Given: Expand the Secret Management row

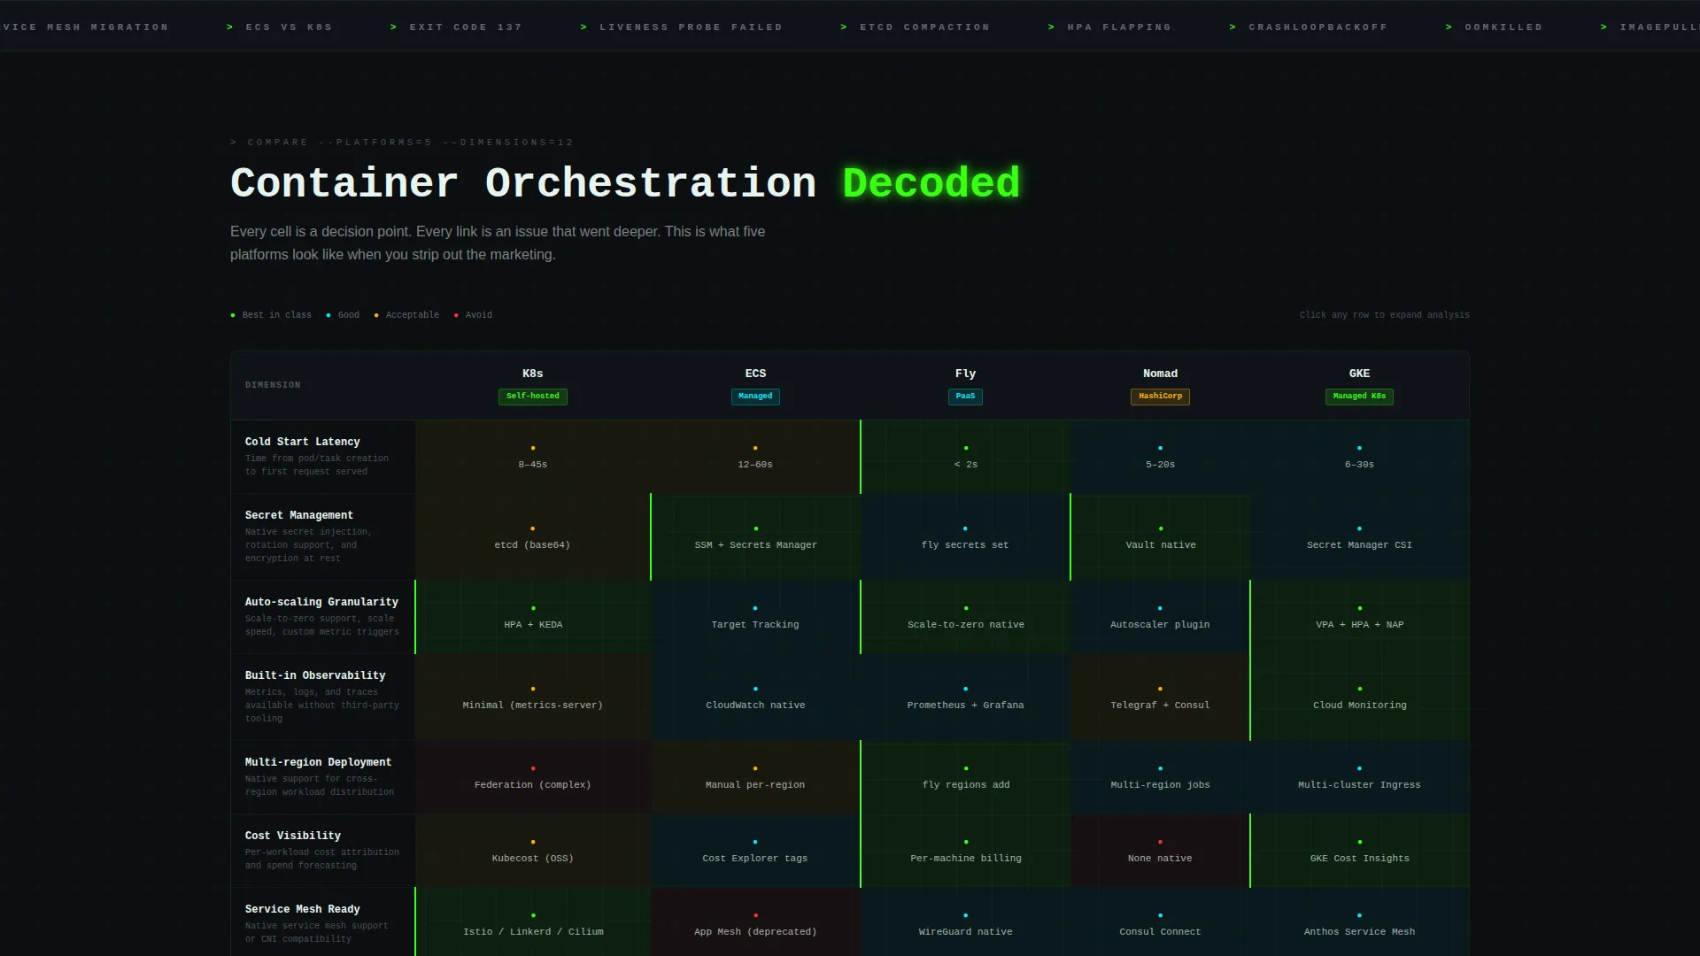Looking at the screenshot, I should (850, 536).
